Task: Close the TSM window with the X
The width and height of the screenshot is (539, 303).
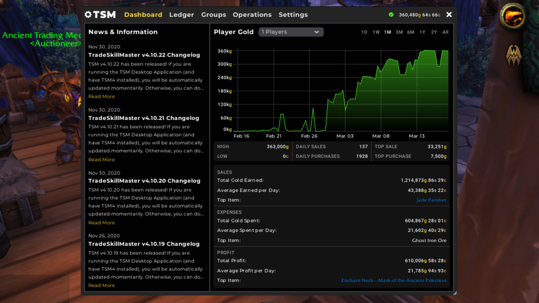Action: [x=449, y=15]
